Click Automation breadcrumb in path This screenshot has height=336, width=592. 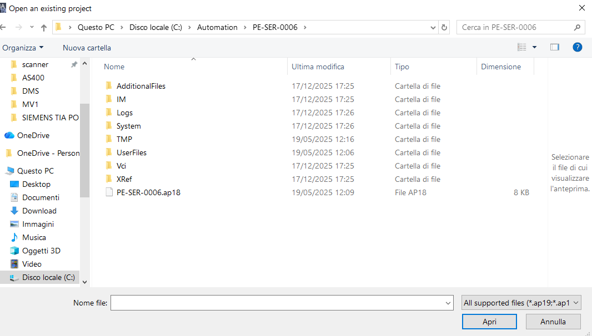coord(217,27)
